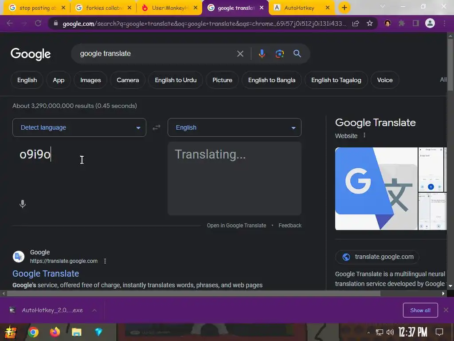This screenshot has height=341, width=454.
Task: Open the Detect language dropdown
Action: (x=79, y=127)
